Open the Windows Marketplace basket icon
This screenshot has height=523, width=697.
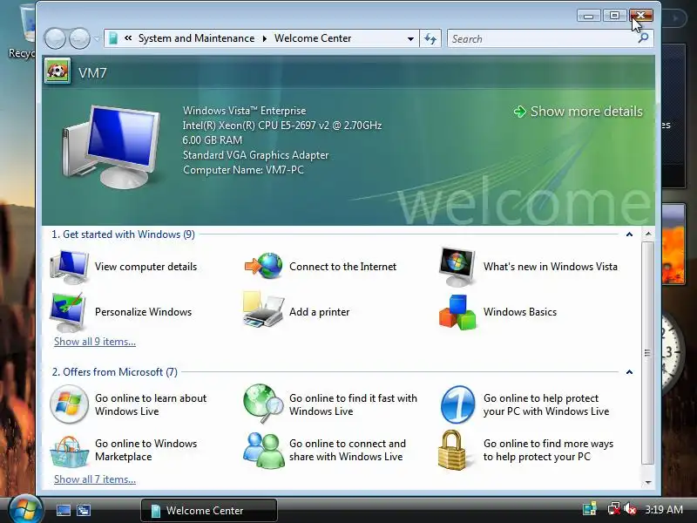click(69, 452)
